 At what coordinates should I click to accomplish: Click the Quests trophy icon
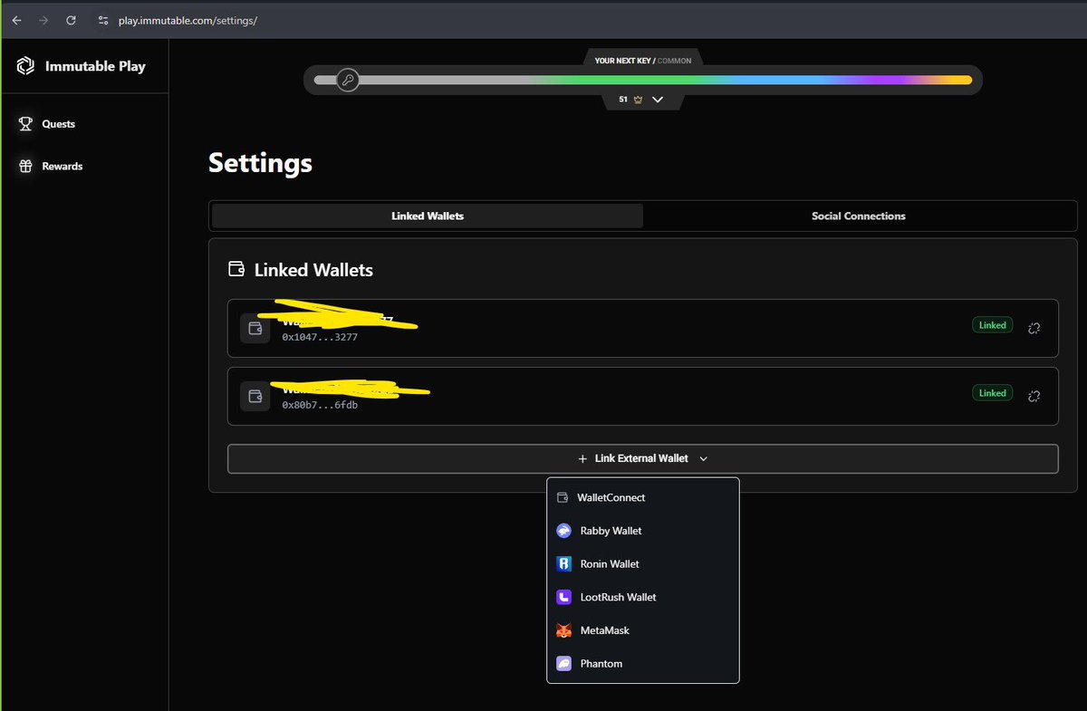[25, 124]
